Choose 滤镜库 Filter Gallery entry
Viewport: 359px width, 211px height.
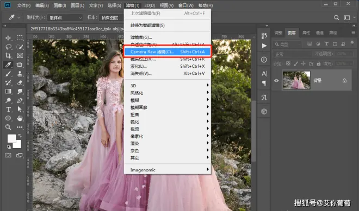[x=168, y=37]
